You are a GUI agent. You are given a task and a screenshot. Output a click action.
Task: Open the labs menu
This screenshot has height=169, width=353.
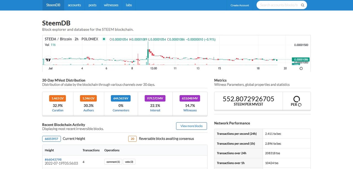point(129,5)
